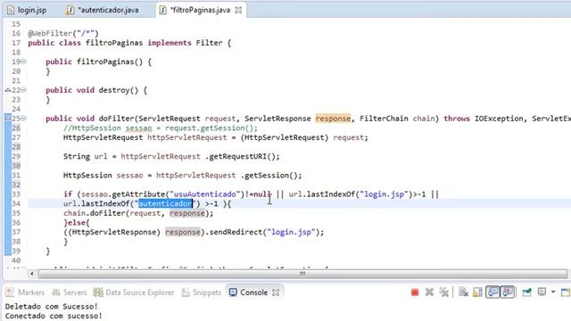Viewport: 571px width, 321px height.
Task: Click getRequestURI call on line 29
Action: pyautogui.click(x=238, y=157)
